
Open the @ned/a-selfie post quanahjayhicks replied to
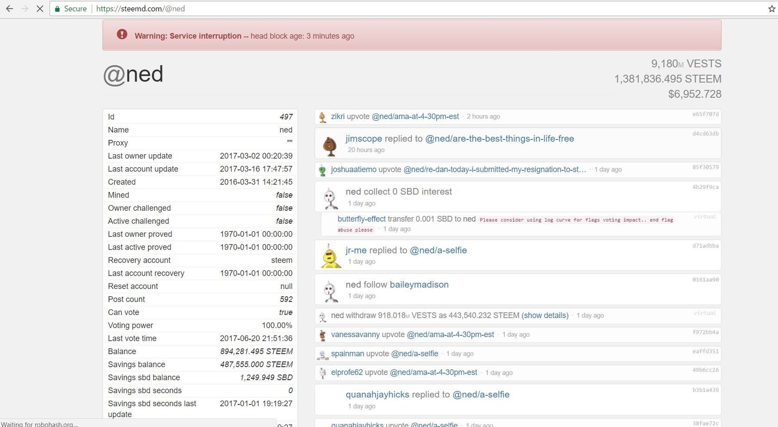481,395
